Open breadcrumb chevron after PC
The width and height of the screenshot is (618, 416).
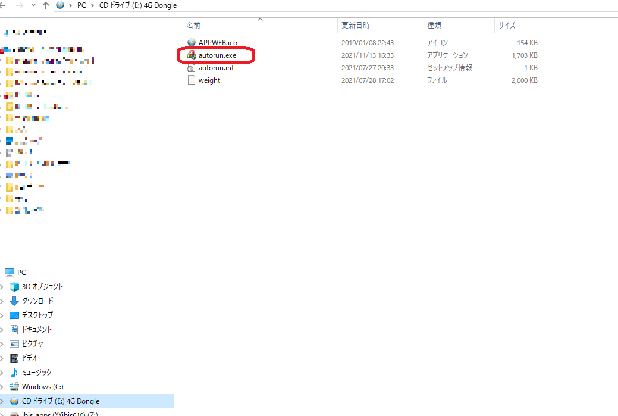pyautogui.click(x=92, y=5)
